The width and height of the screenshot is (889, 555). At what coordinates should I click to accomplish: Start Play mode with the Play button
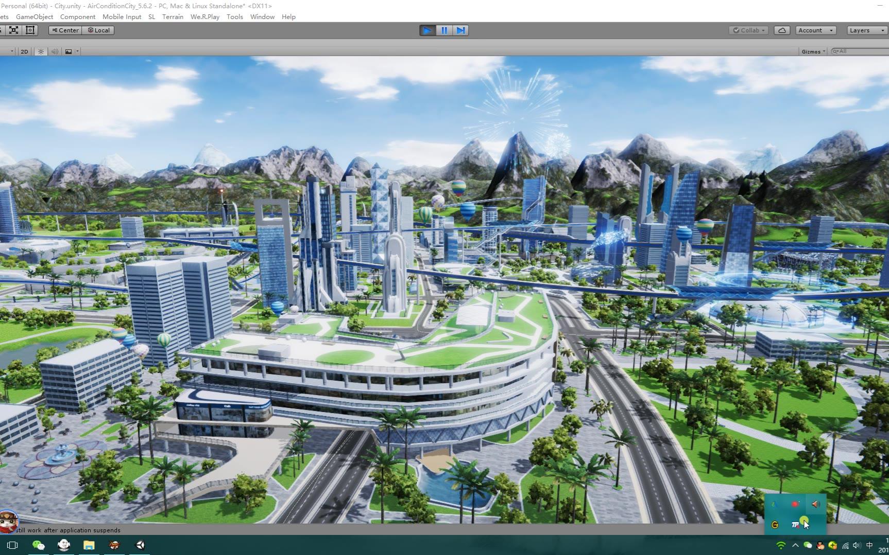point(427,30)
